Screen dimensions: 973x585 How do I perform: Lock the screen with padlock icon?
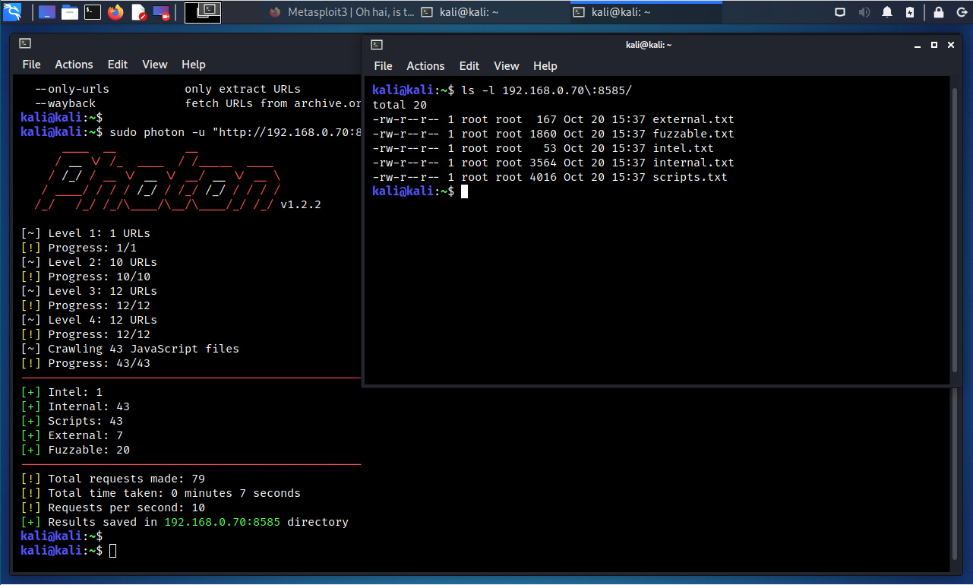(939, 12)
